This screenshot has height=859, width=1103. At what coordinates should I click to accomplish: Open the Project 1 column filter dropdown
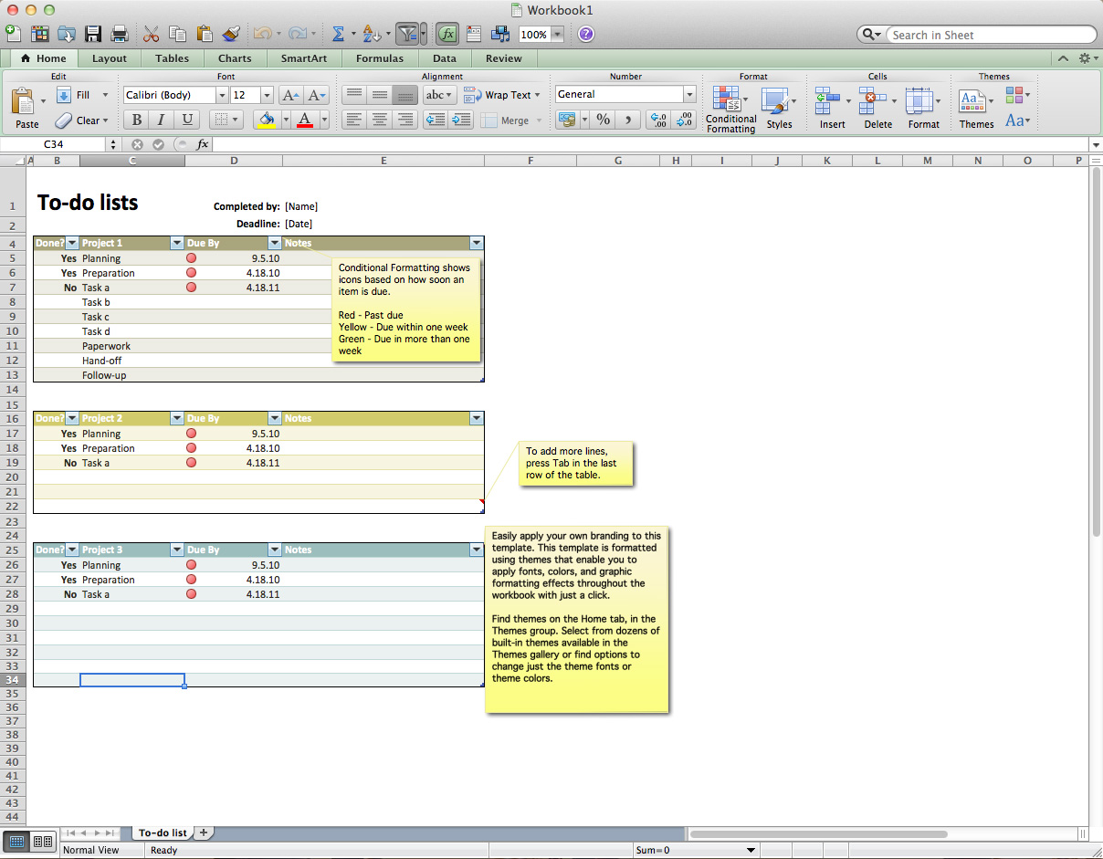coord(177,243)
